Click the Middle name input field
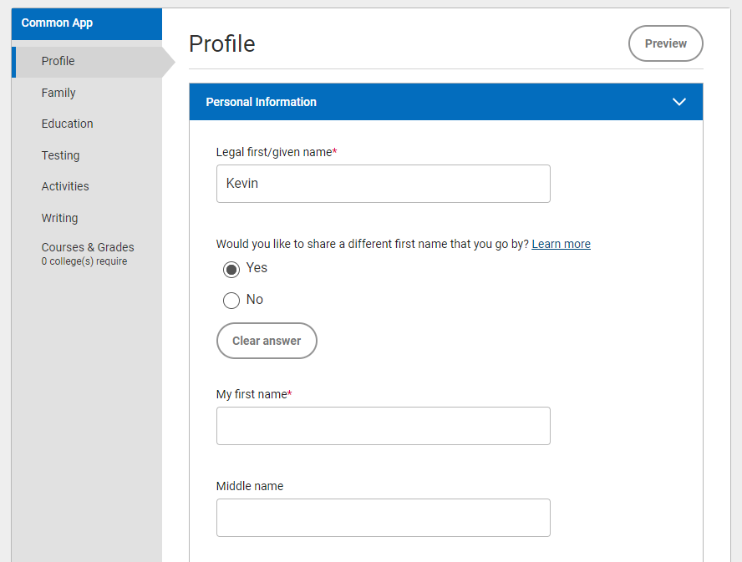 coord(383,518)
